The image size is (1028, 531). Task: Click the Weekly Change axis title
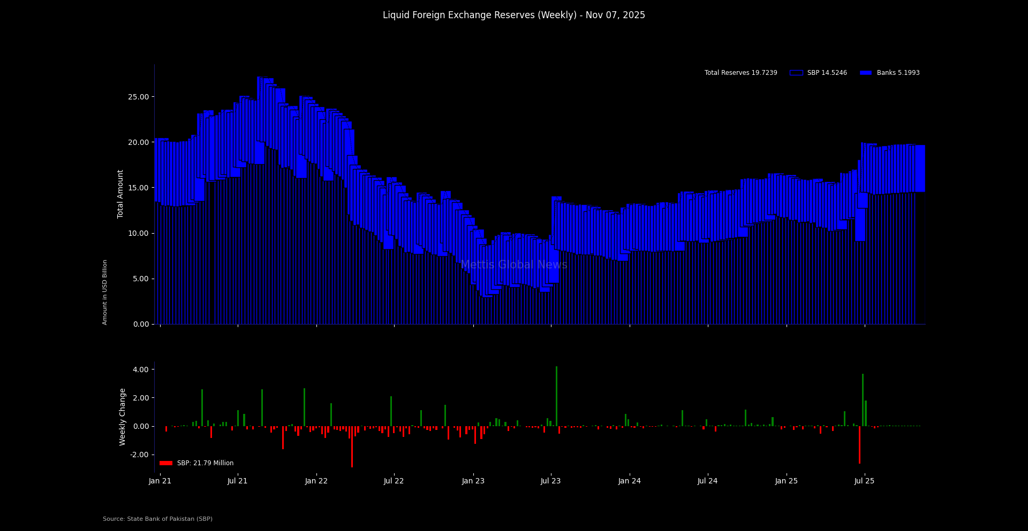pyautogui.click(x=123, y=417)
